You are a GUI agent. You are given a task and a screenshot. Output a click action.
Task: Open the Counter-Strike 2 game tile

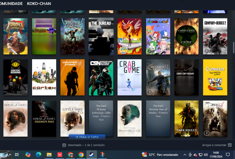72,77
